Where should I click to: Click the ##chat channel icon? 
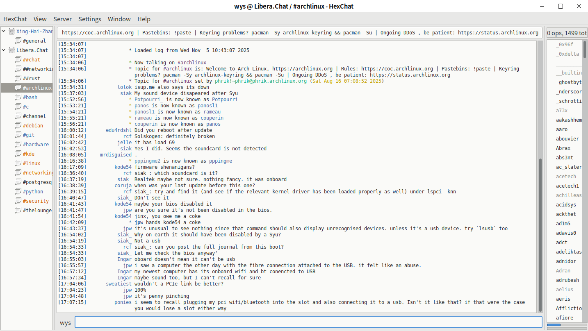point(18,59)
